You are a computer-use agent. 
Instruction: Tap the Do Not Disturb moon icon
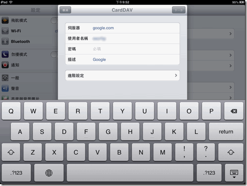[x=5, y=54]
